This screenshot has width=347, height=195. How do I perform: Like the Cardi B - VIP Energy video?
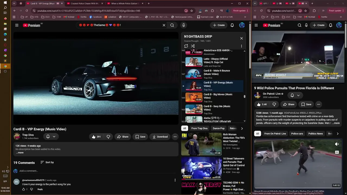point(96,137)
